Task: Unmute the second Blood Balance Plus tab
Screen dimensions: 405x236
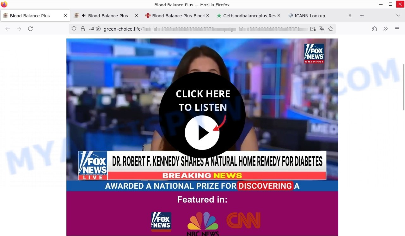Action: click(x=84, y=16)
